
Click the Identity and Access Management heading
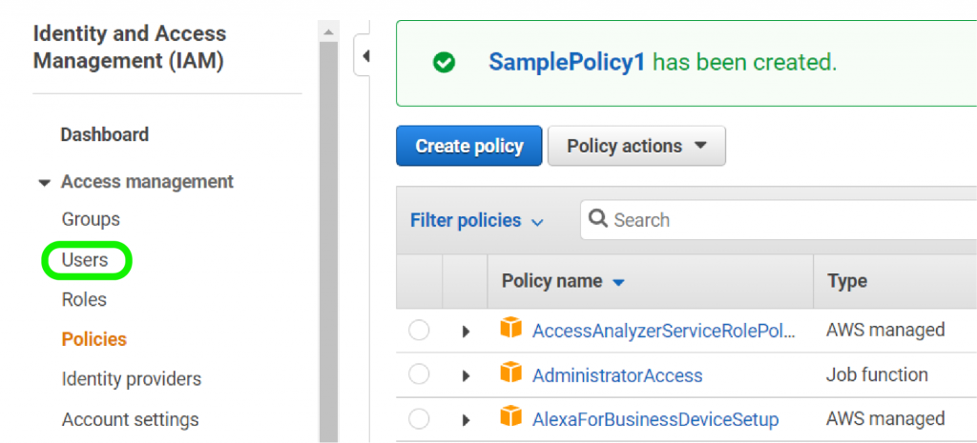click(130, 48)
